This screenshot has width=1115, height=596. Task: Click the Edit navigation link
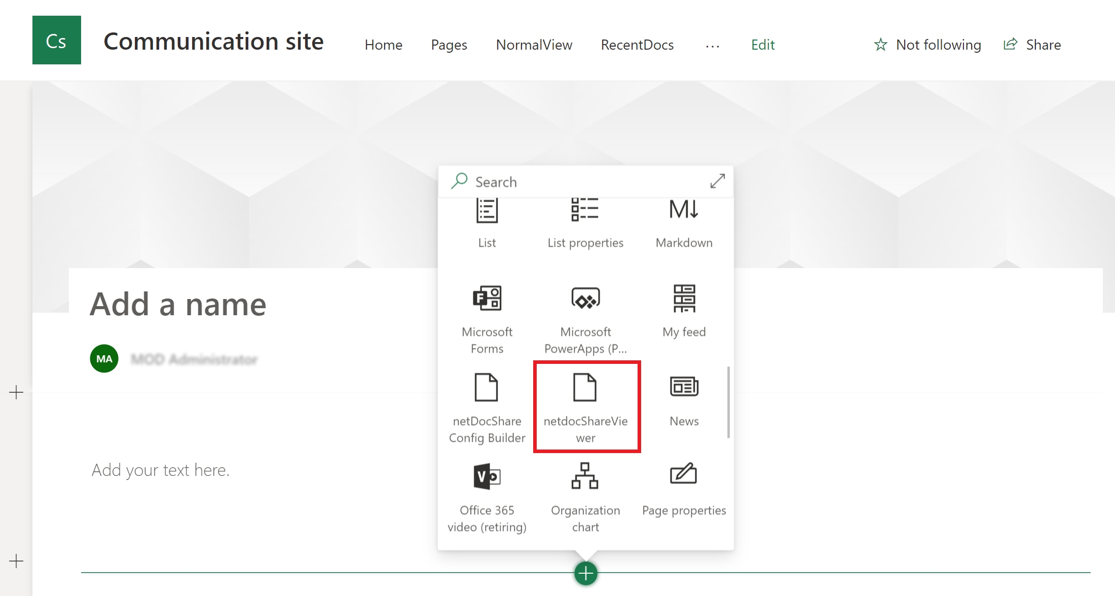click(763, 45)
